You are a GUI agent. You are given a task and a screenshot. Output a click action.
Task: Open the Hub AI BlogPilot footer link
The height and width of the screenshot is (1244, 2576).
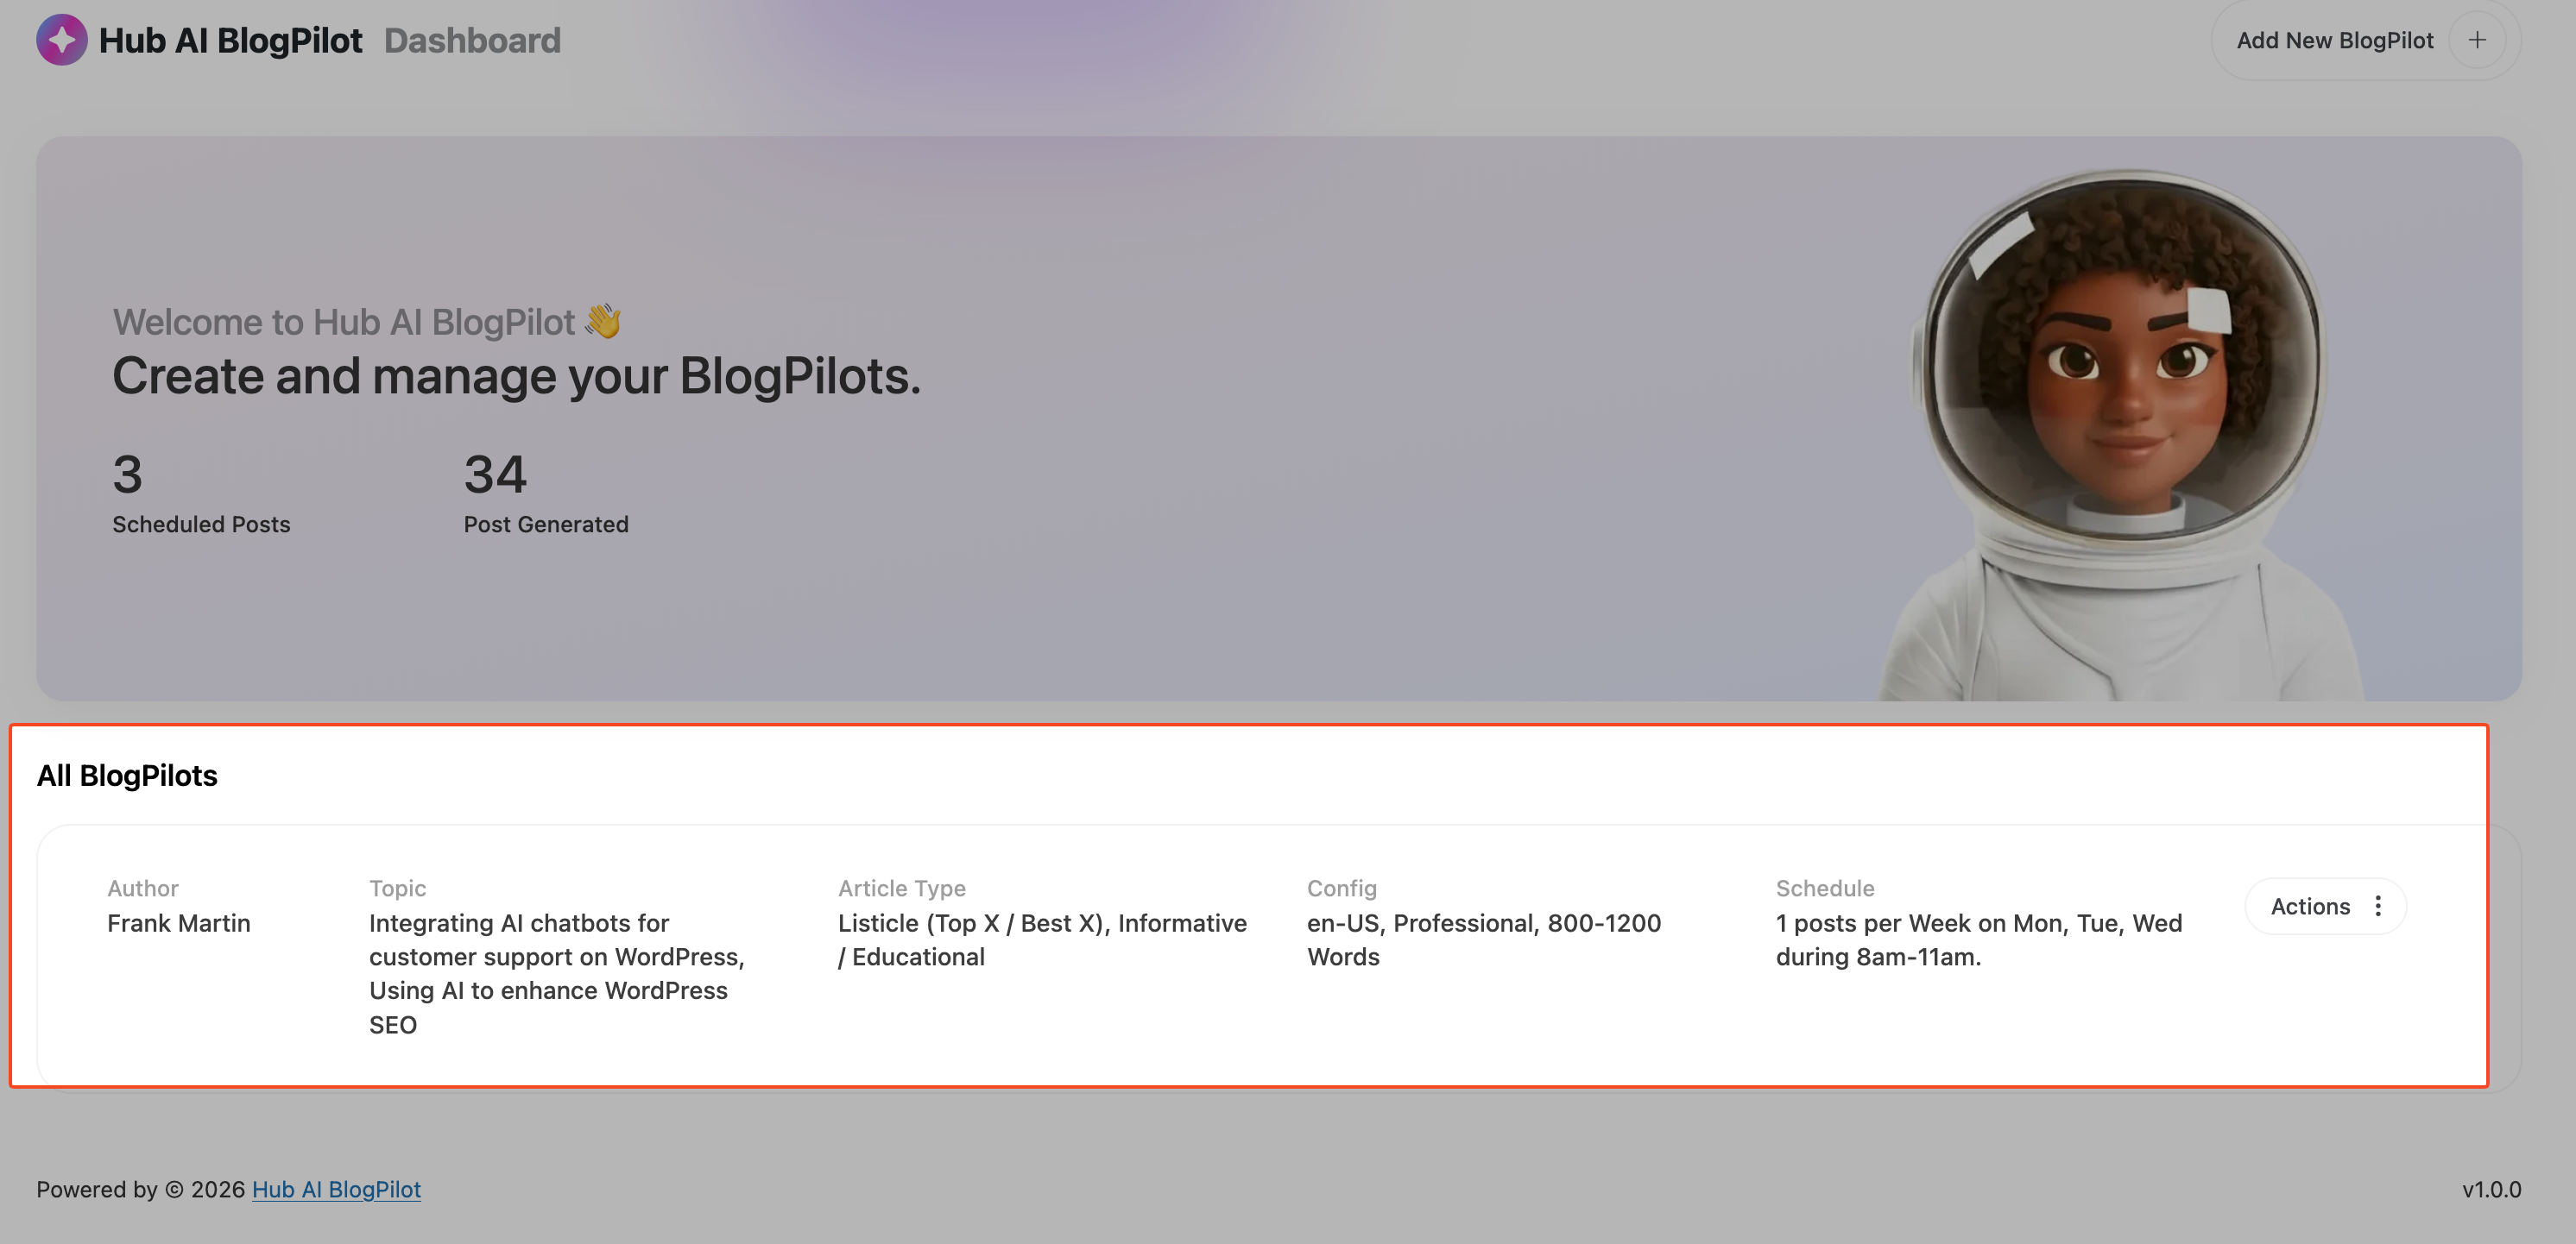click(x=336, y=1189)
